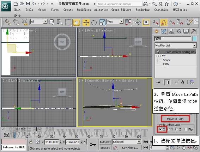The image size is (200, 152).
Task: Select the Unlink Selection icon
Action: [16, 22]
